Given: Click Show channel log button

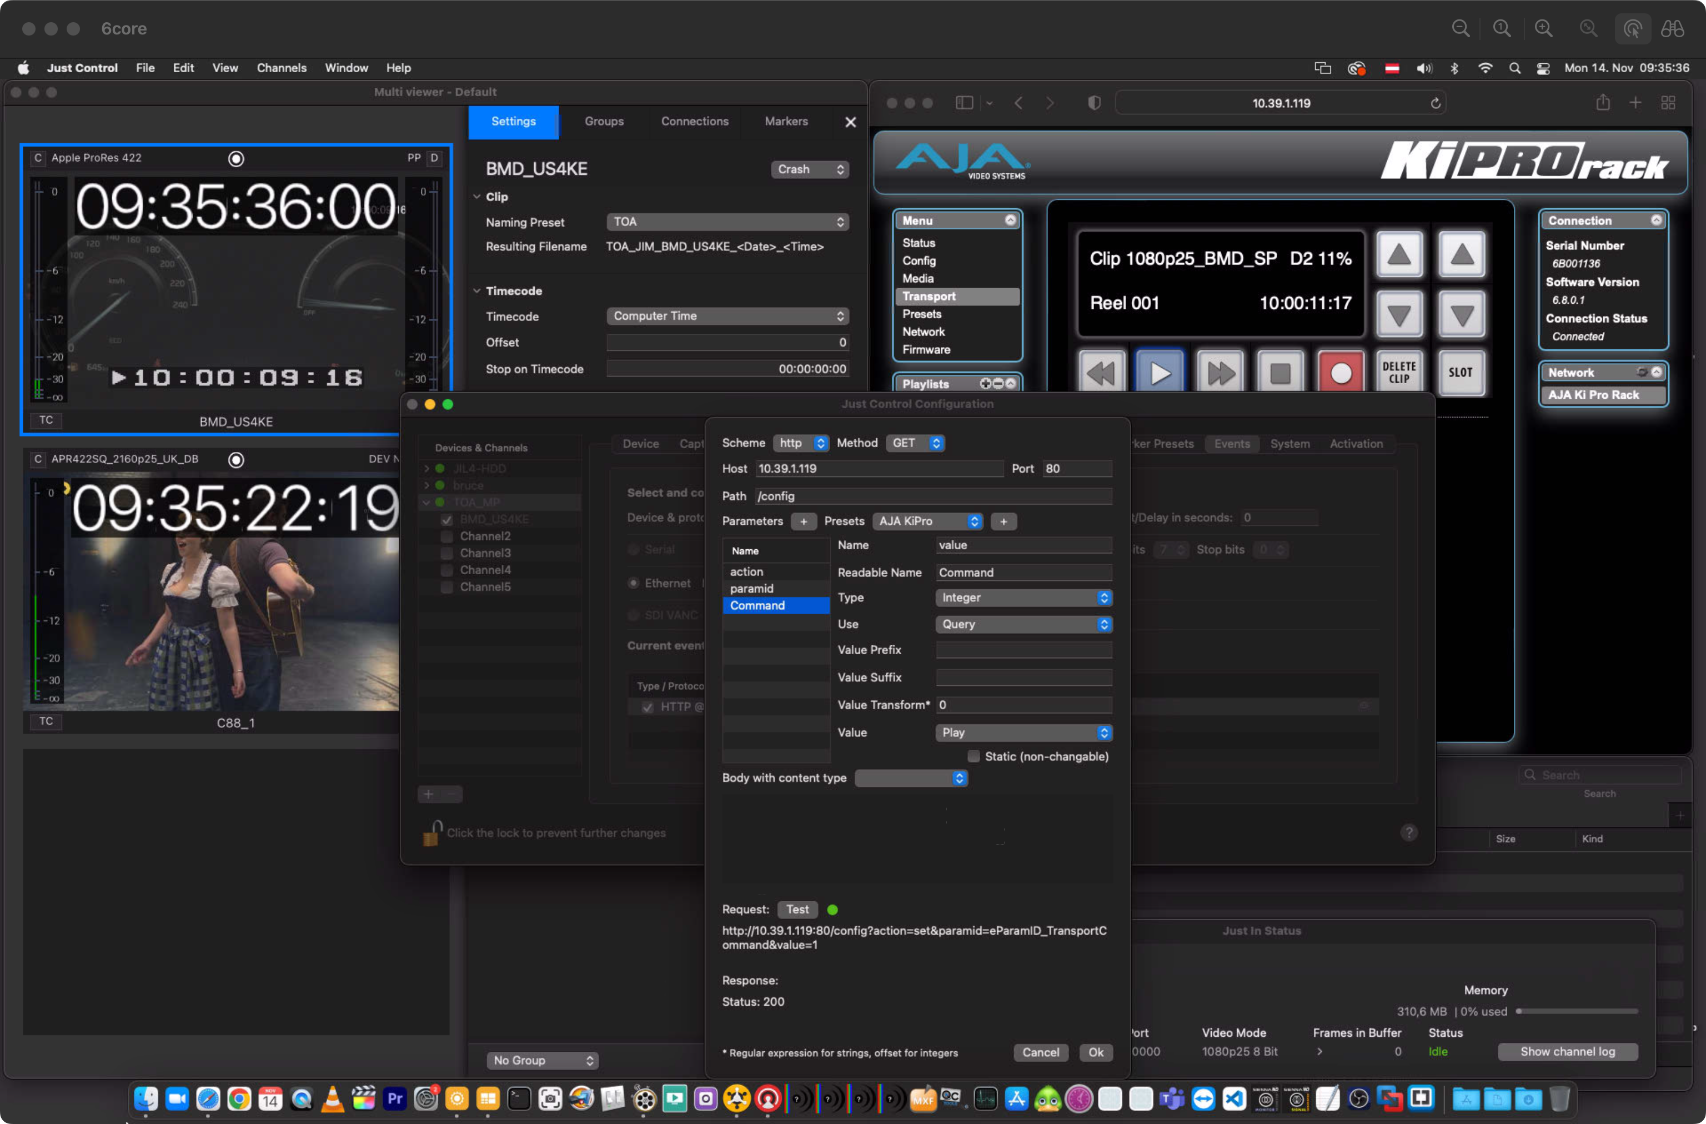Looking at the screenshot, I should [x=1567, y=1052].
